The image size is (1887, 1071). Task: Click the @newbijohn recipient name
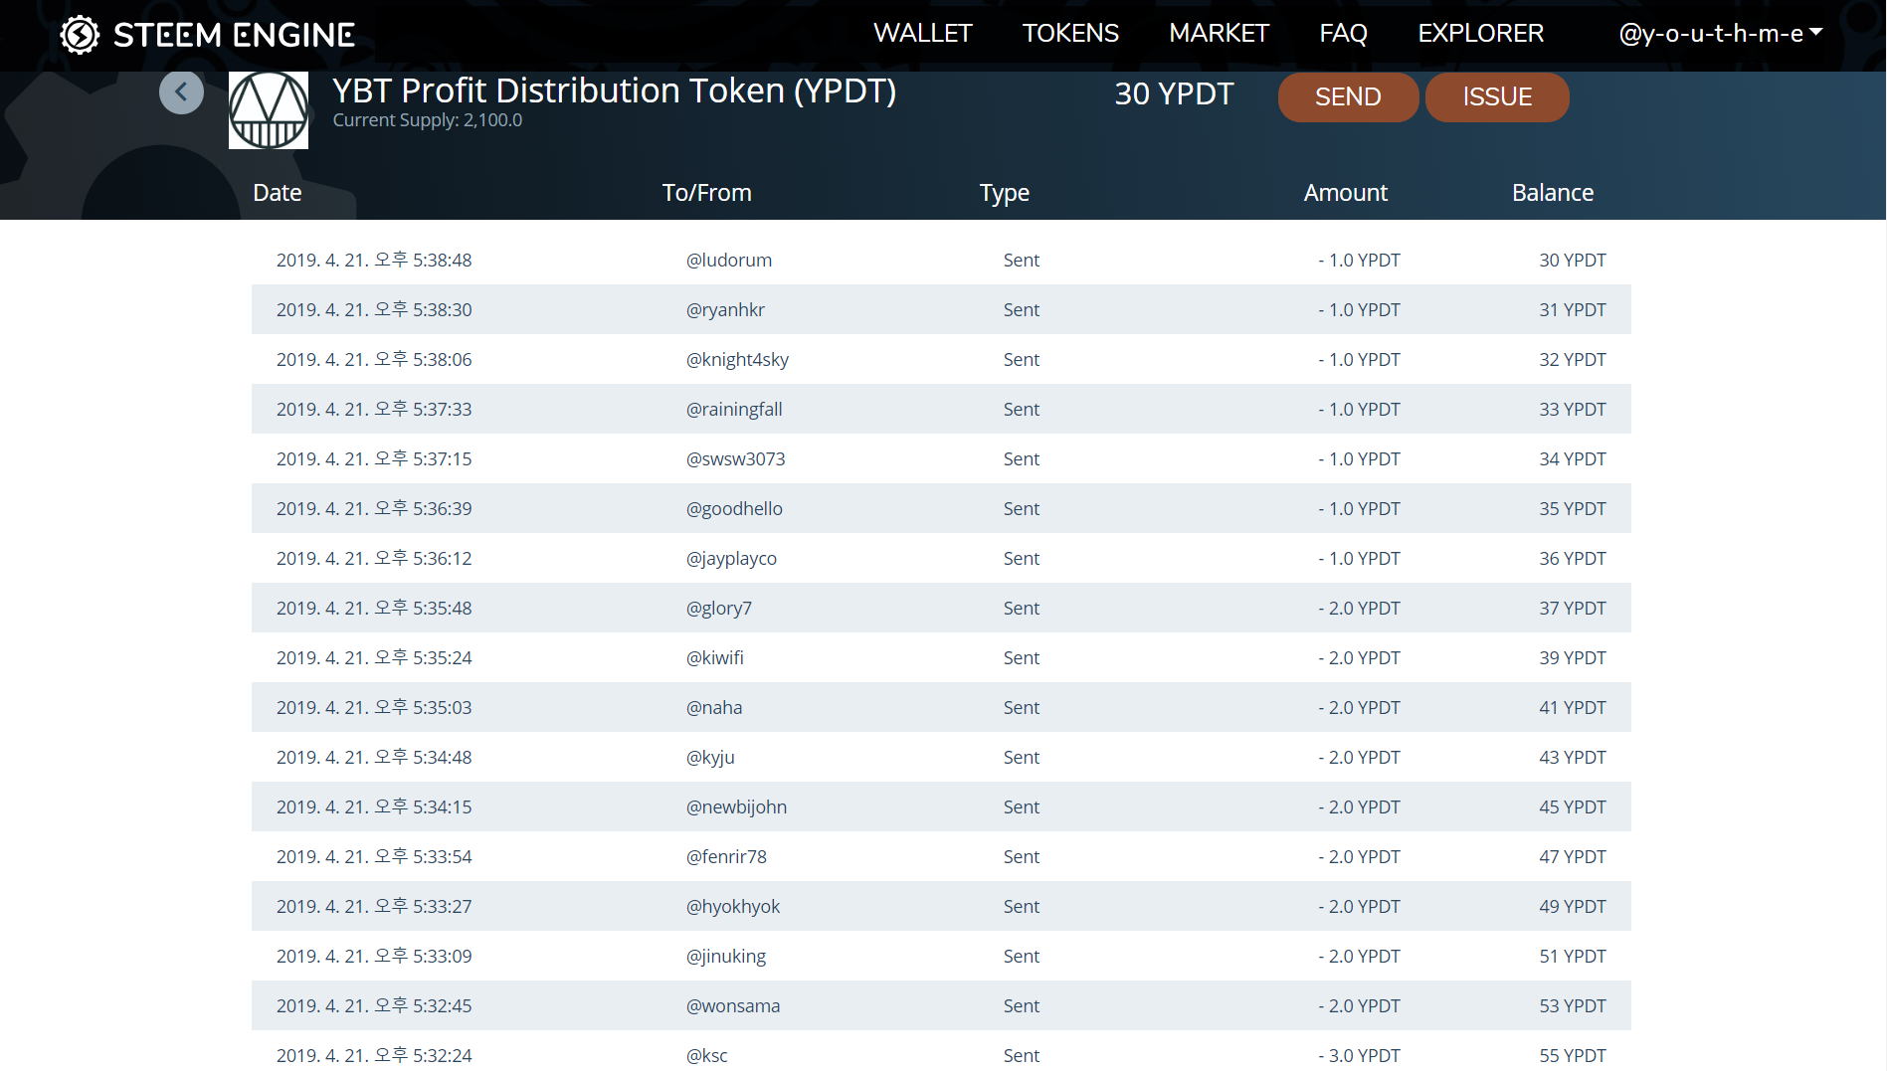coord(736,806)
